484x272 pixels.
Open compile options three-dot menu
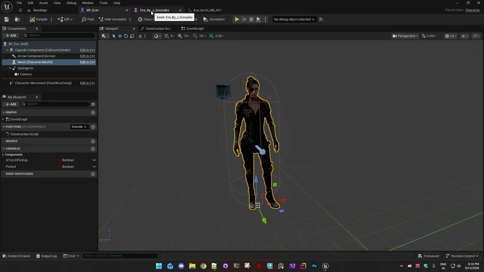point(51,19)
